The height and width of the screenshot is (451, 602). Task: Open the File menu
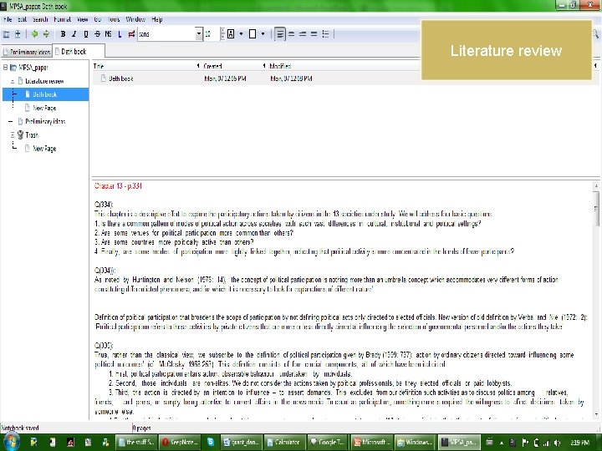tap(8, 19)
